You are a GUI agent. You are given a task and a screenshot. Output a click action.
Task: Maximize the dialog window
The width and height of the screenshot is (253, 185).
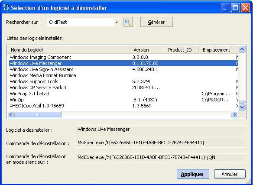pos(235,8)
